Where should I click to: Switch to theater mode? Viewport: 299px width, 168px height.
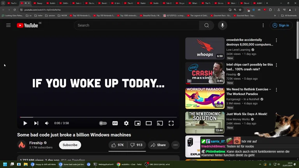click(149, 123)
